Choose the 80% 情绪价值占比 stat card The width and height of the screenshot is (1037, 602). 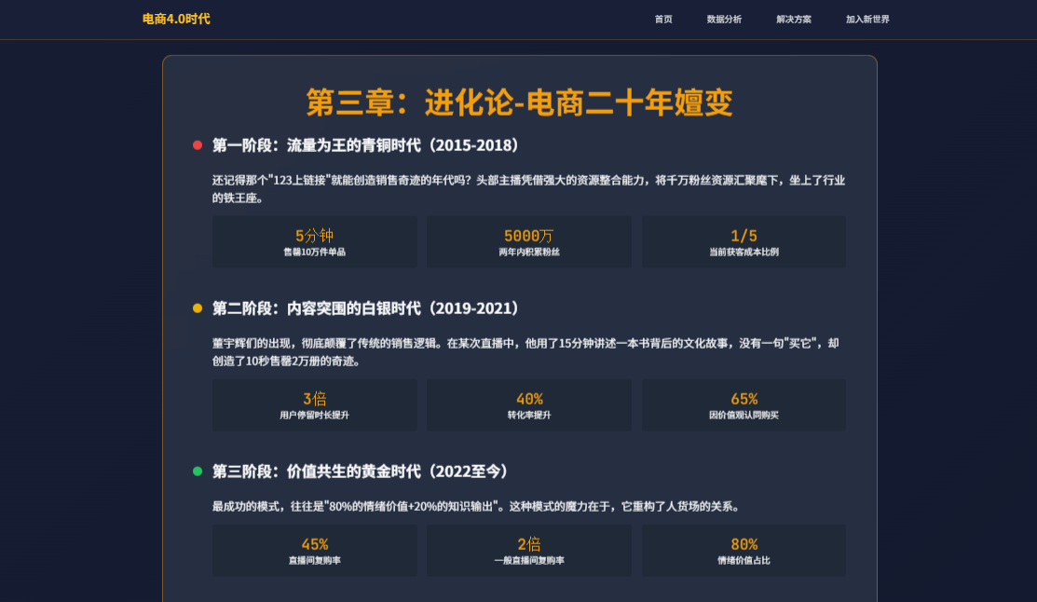(x=744, y=551)
